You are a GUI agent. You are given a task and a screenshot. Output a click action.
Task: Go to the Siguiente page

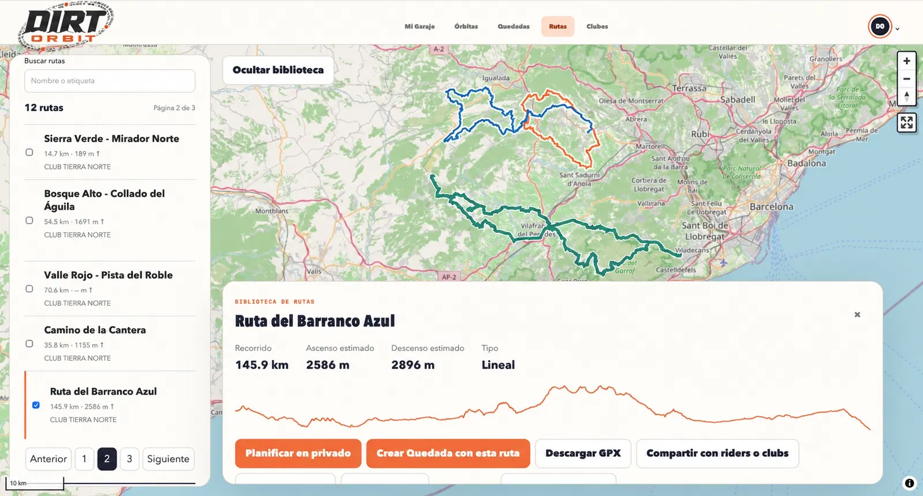168,459
